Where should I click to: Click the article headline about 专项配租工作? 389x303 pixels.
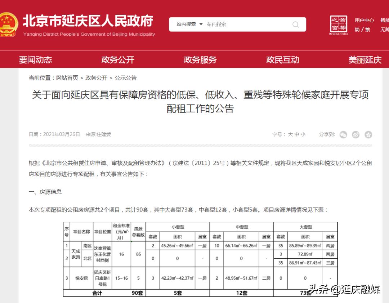[x=200, y=102]
